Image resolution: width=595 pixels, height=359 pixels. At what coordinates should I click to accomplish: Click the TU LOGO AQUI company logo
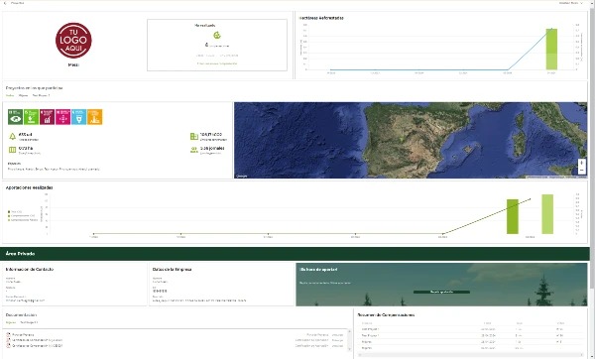(73, 41)
